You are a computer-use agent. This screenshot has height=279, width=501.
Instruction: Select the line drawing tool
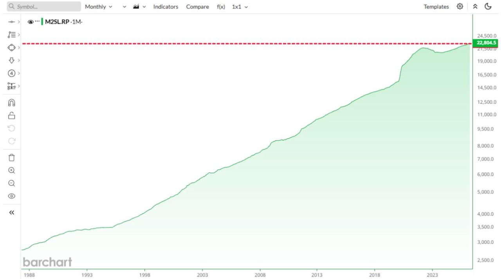(x=11, y=22)
